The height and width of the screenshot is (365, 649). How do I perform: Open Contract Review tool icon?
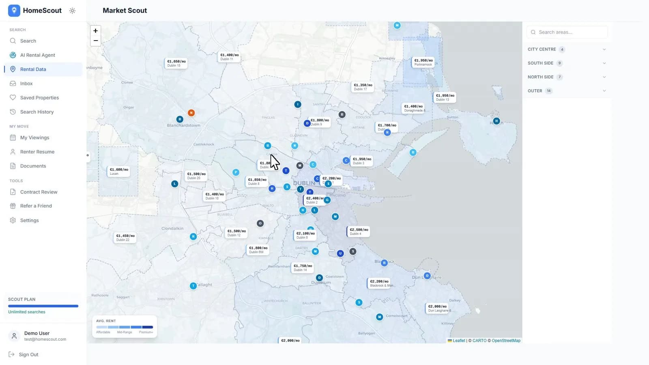(x=13, y=192)
